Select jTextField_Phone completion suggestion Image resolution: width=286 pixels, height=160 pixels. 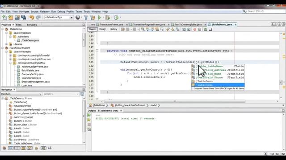pyautogui.click(x=218, y=77)
